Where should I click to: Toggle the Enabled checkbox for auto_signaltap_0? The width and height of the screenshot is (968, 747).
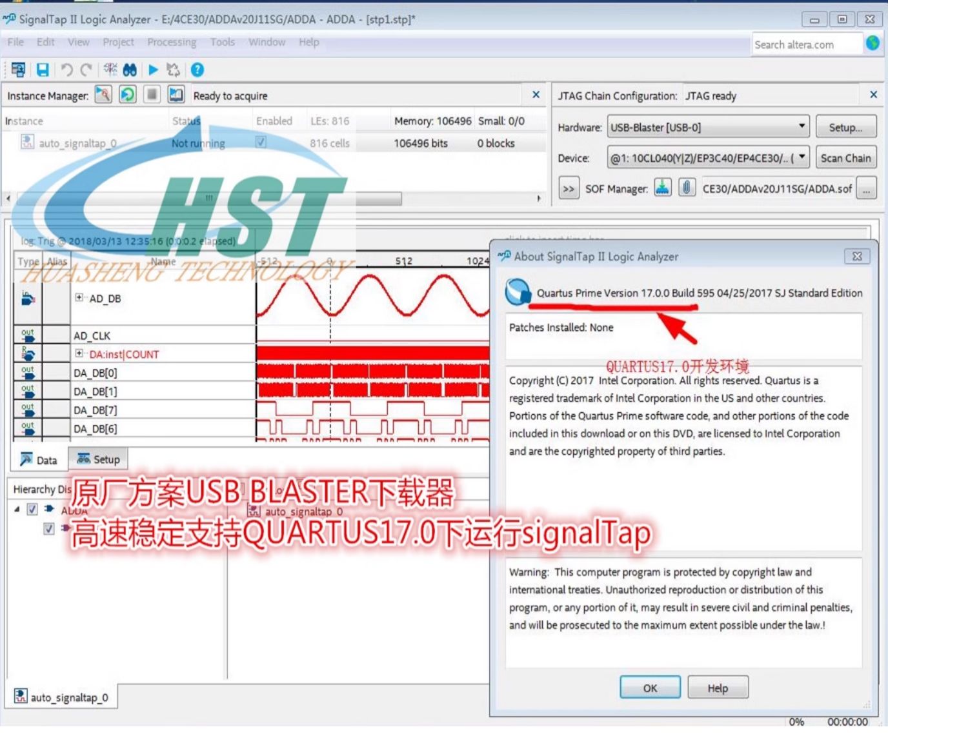pos(261,142)
